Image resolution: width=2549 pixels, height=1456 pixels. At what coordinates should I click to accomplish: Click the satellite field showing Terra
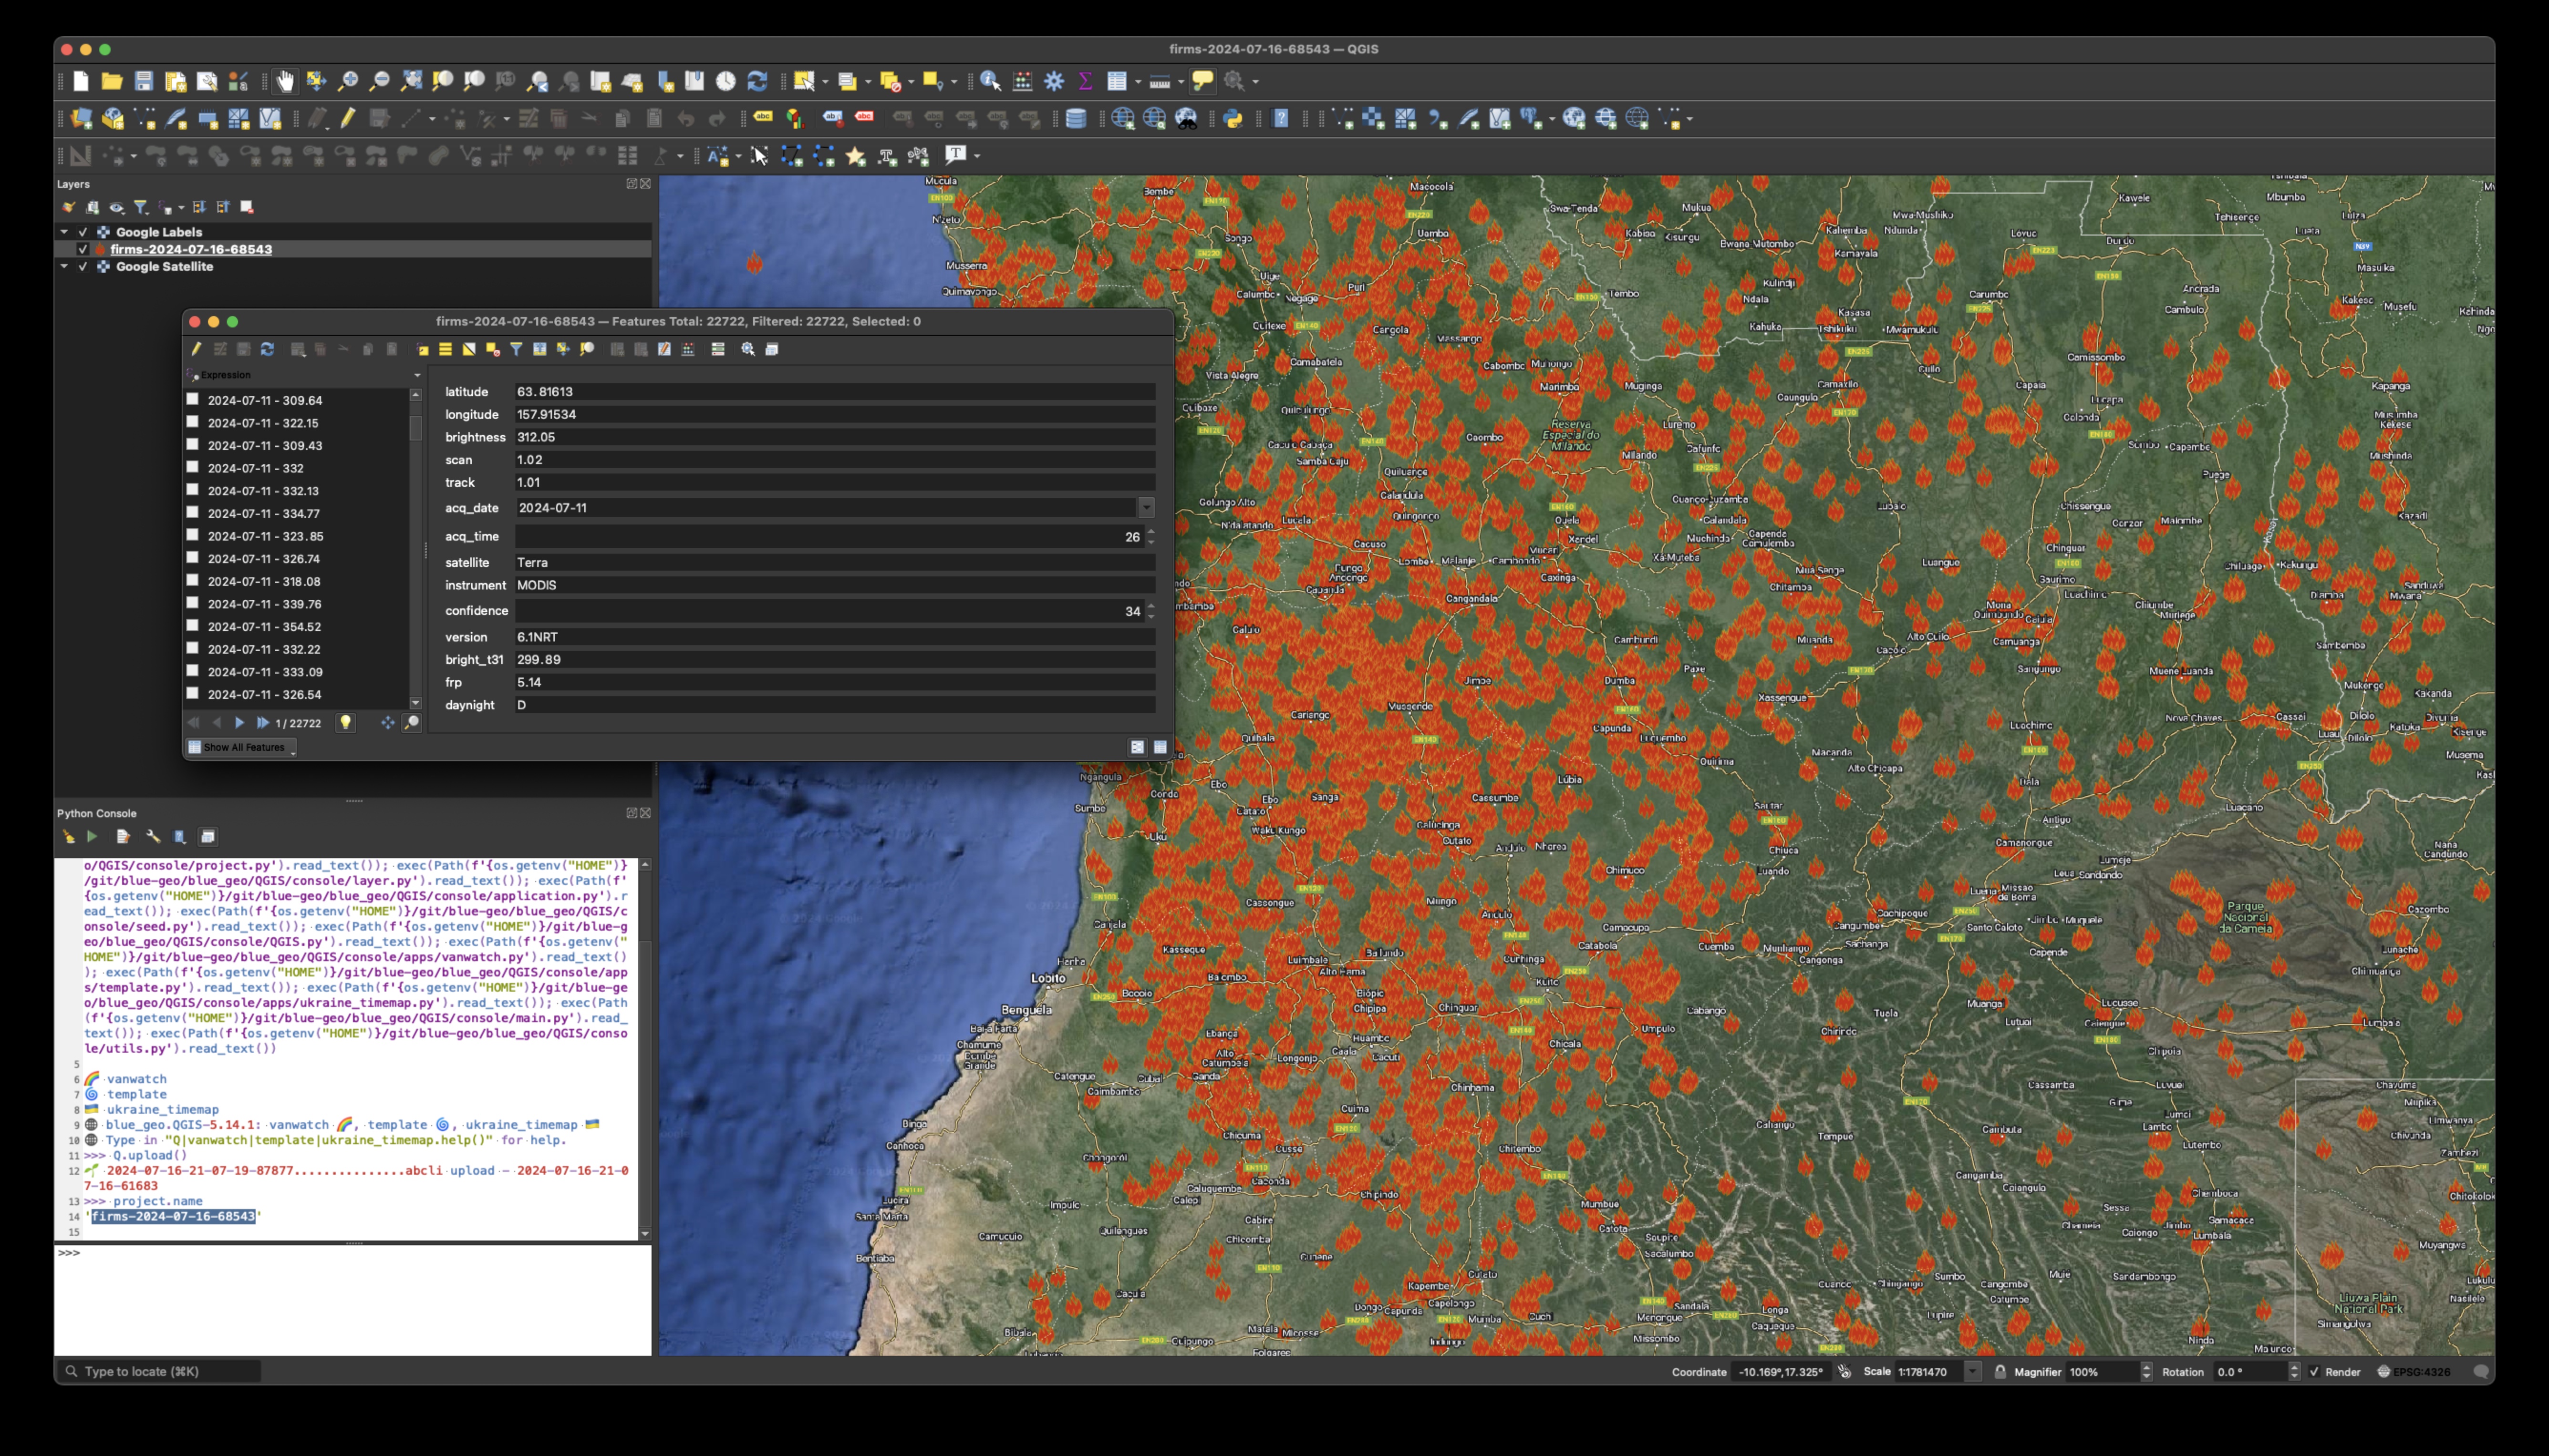(x=835, y=563)
